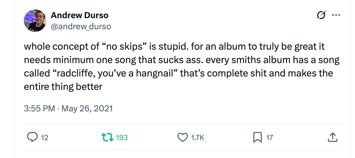Open Andrew Durso's profile avatar

[x=35, y=21]
